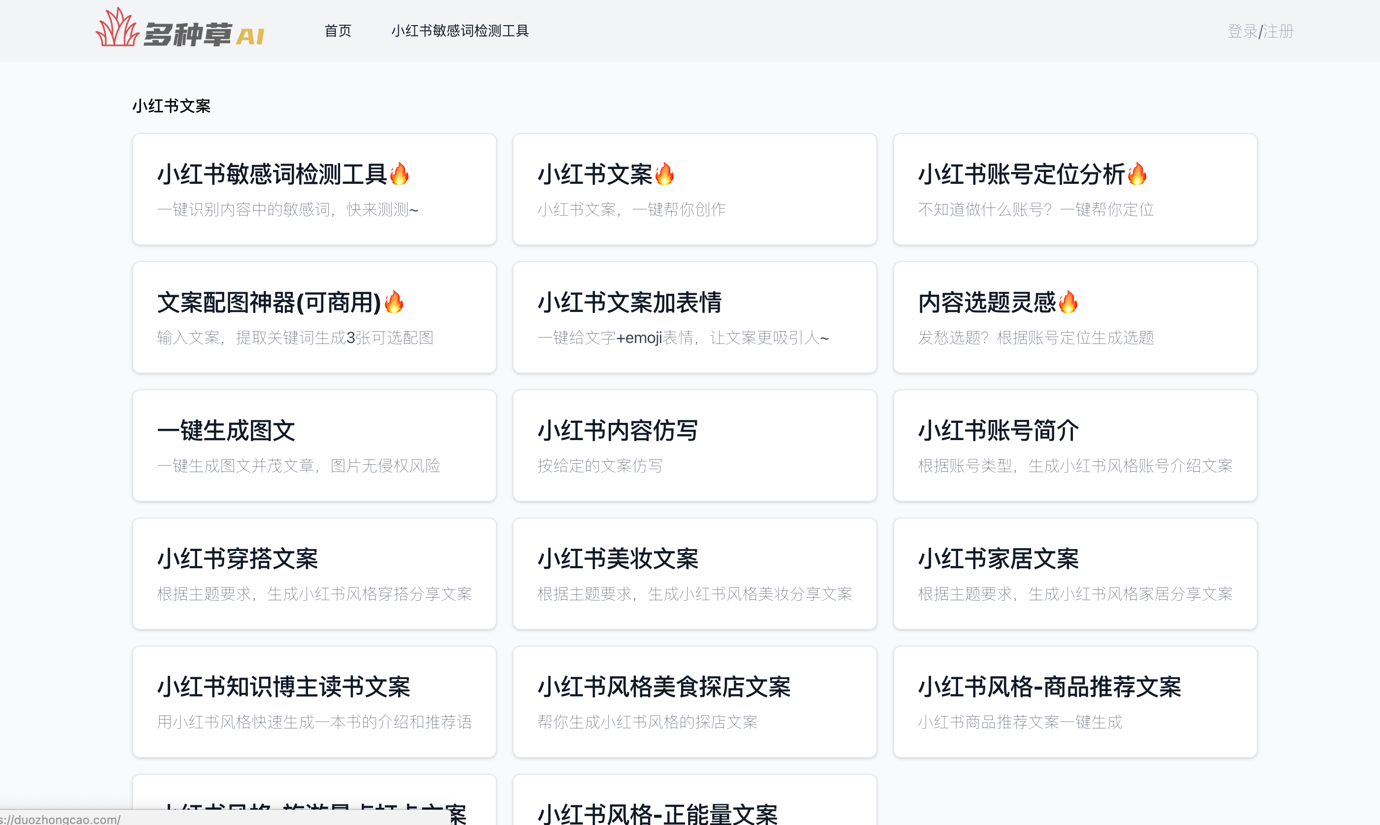Click the fire icon beside 文案配图神器(可商用)
The height and width of the screenshot is (825, 1380).
[x=394, y=302]
